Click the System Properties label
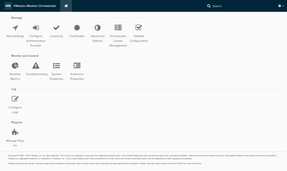 coord(57,77)
